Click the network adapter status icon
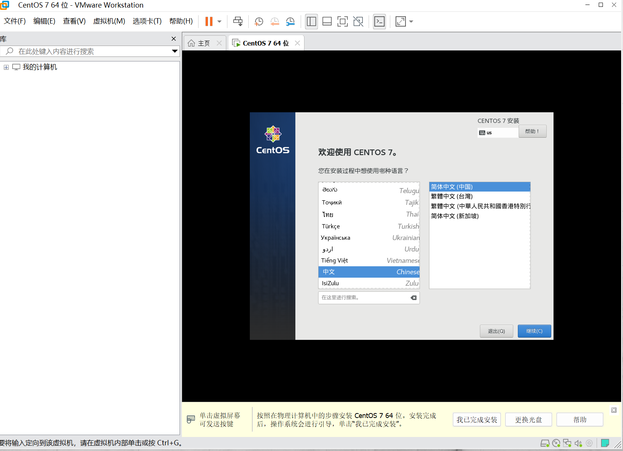Screen dimensions: 623x451 pos(567,443)
